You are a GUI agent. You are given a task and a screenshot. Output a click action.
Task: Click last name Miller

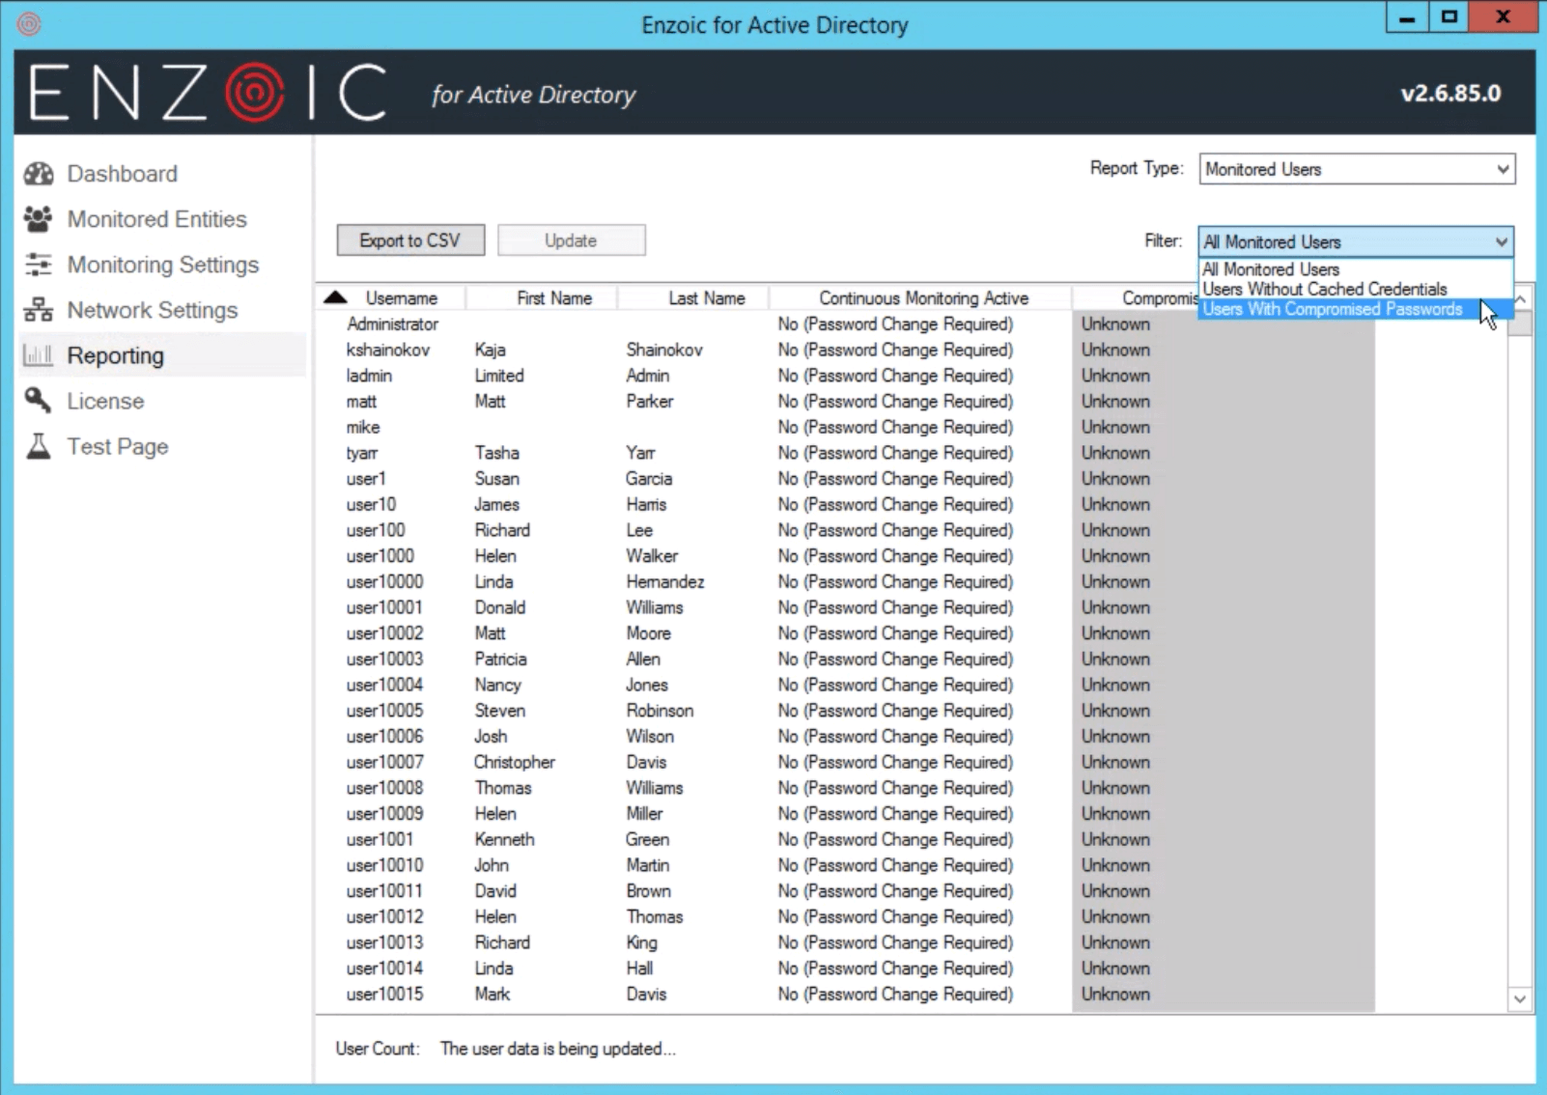(x=644, y=814)
